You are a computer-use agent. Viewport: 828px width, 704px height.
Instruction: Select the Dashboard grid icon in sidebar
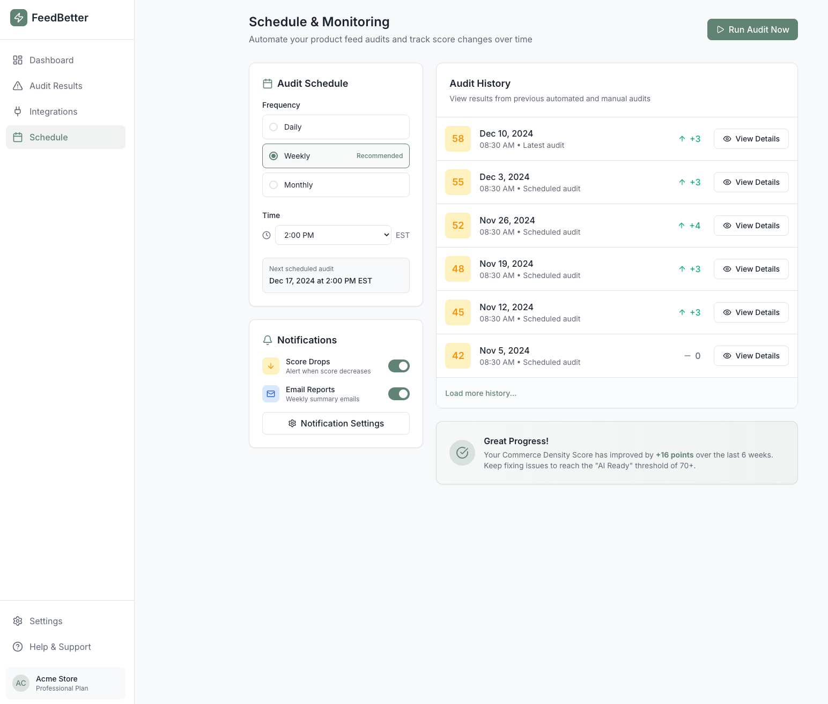tap(18, 60)
